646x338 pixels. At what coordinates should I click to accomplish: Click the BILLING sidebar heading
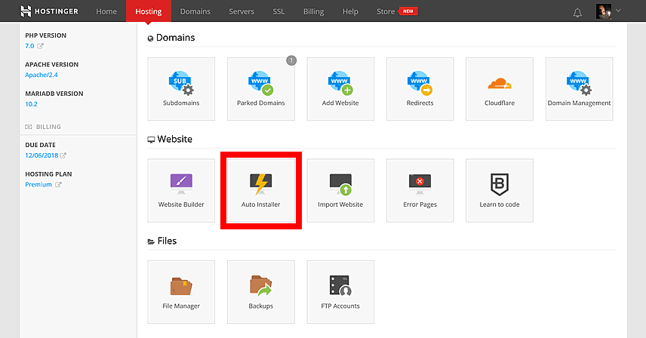(43, 127)
